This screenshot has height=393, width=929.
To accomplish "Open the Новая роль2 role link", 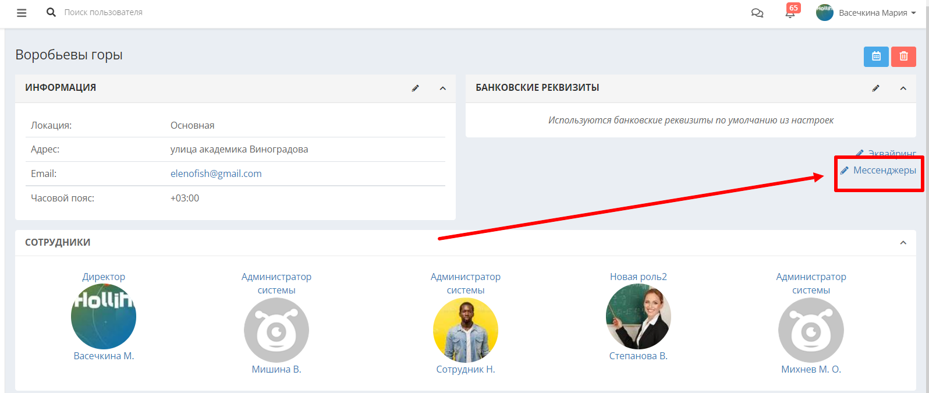I will [x=639, y=277].
